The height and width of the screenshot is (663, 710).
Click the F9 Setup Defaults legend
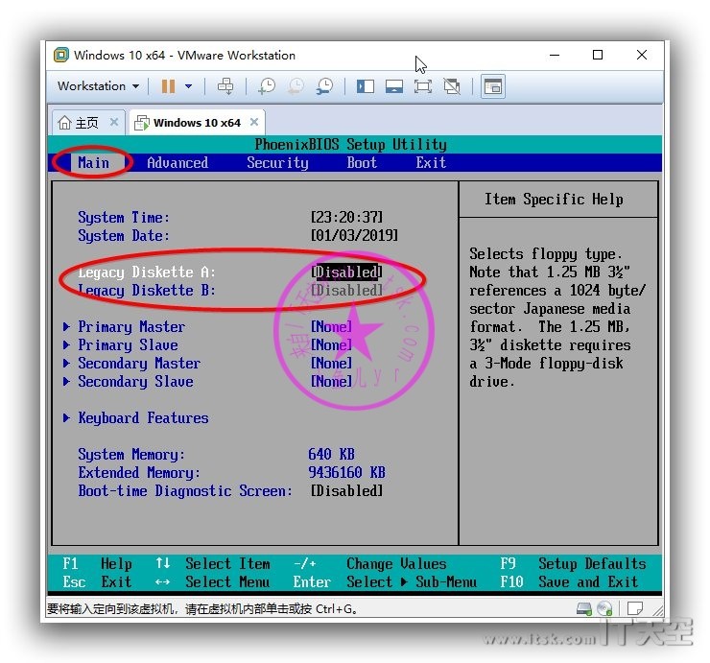573,564
